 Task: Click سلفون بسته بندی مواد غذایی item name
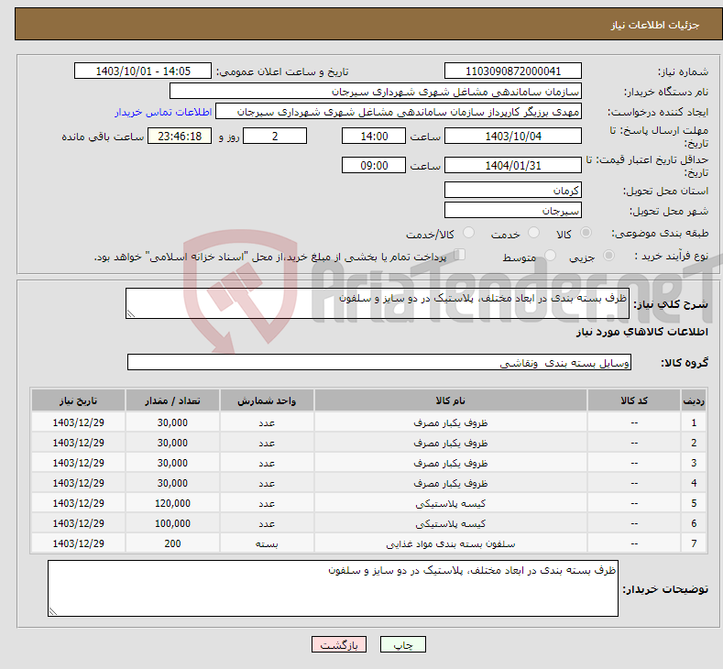(451, 544)
